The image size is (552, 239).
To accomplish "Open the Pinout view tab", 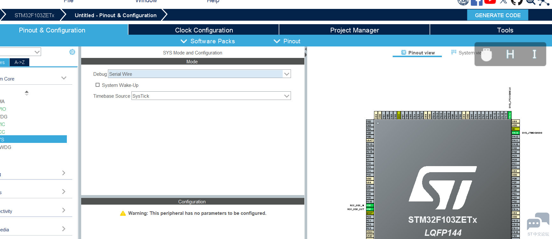I will (x=417, y=53).
